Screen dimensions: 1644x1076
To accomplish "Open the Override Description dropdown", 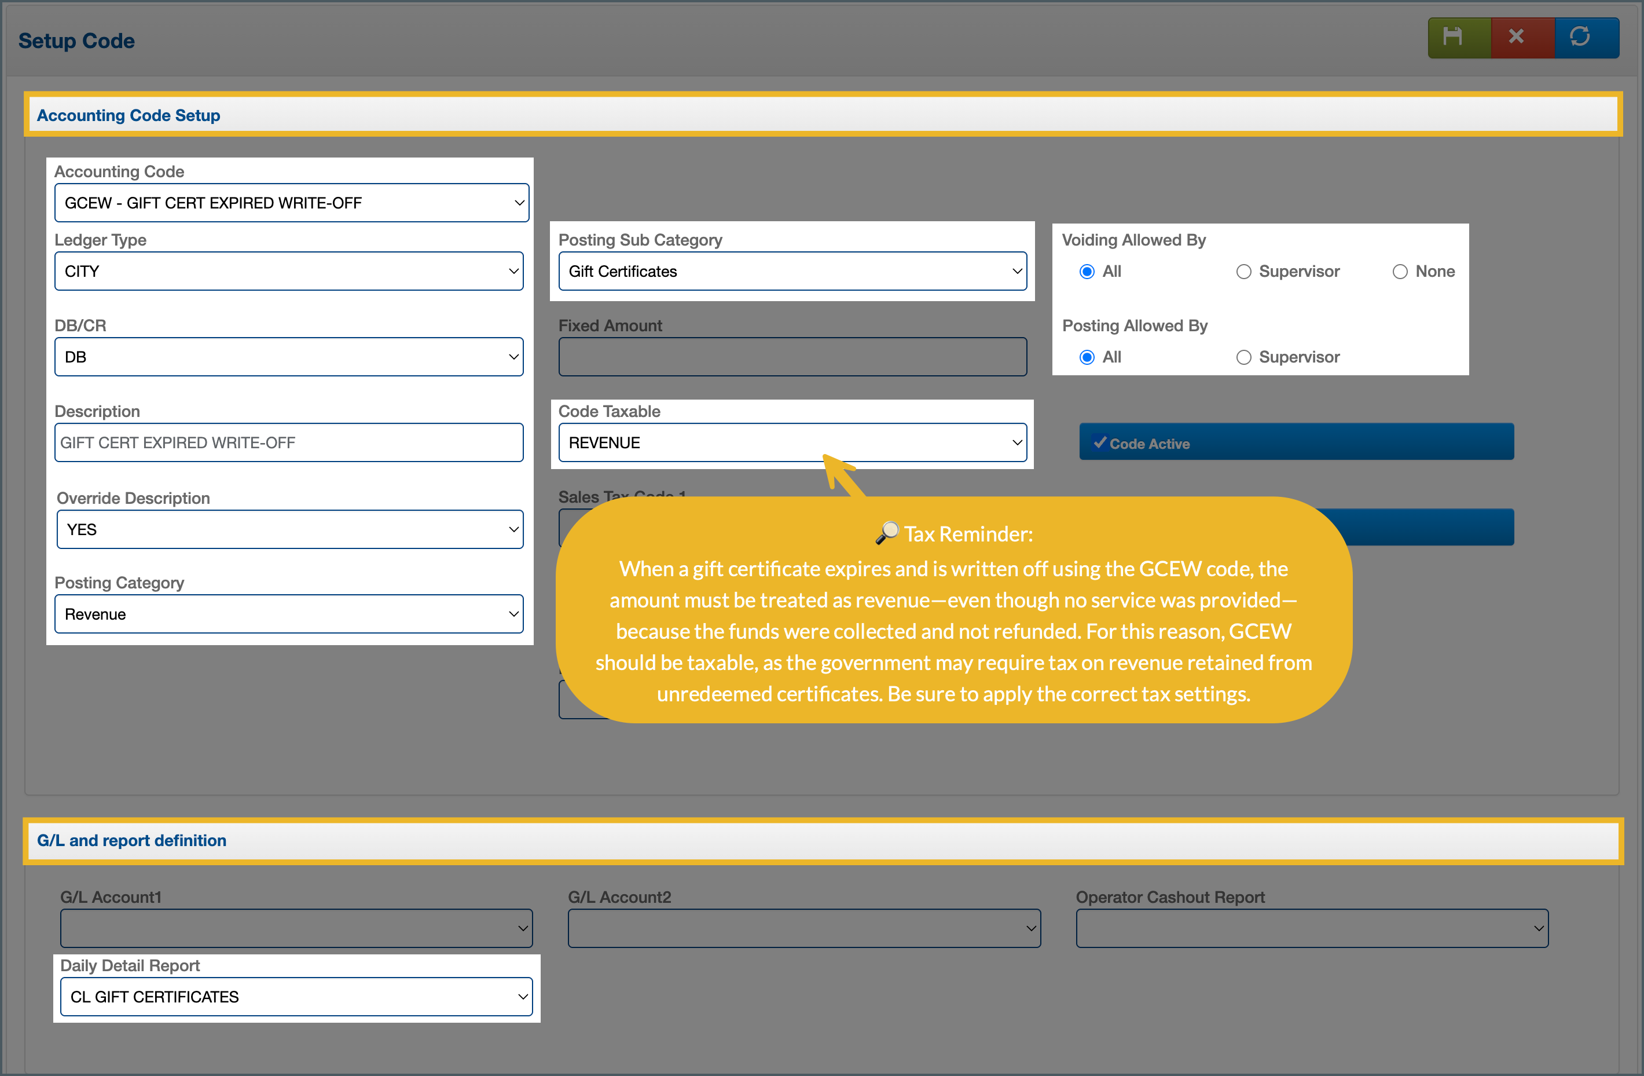I will point(290,529).
